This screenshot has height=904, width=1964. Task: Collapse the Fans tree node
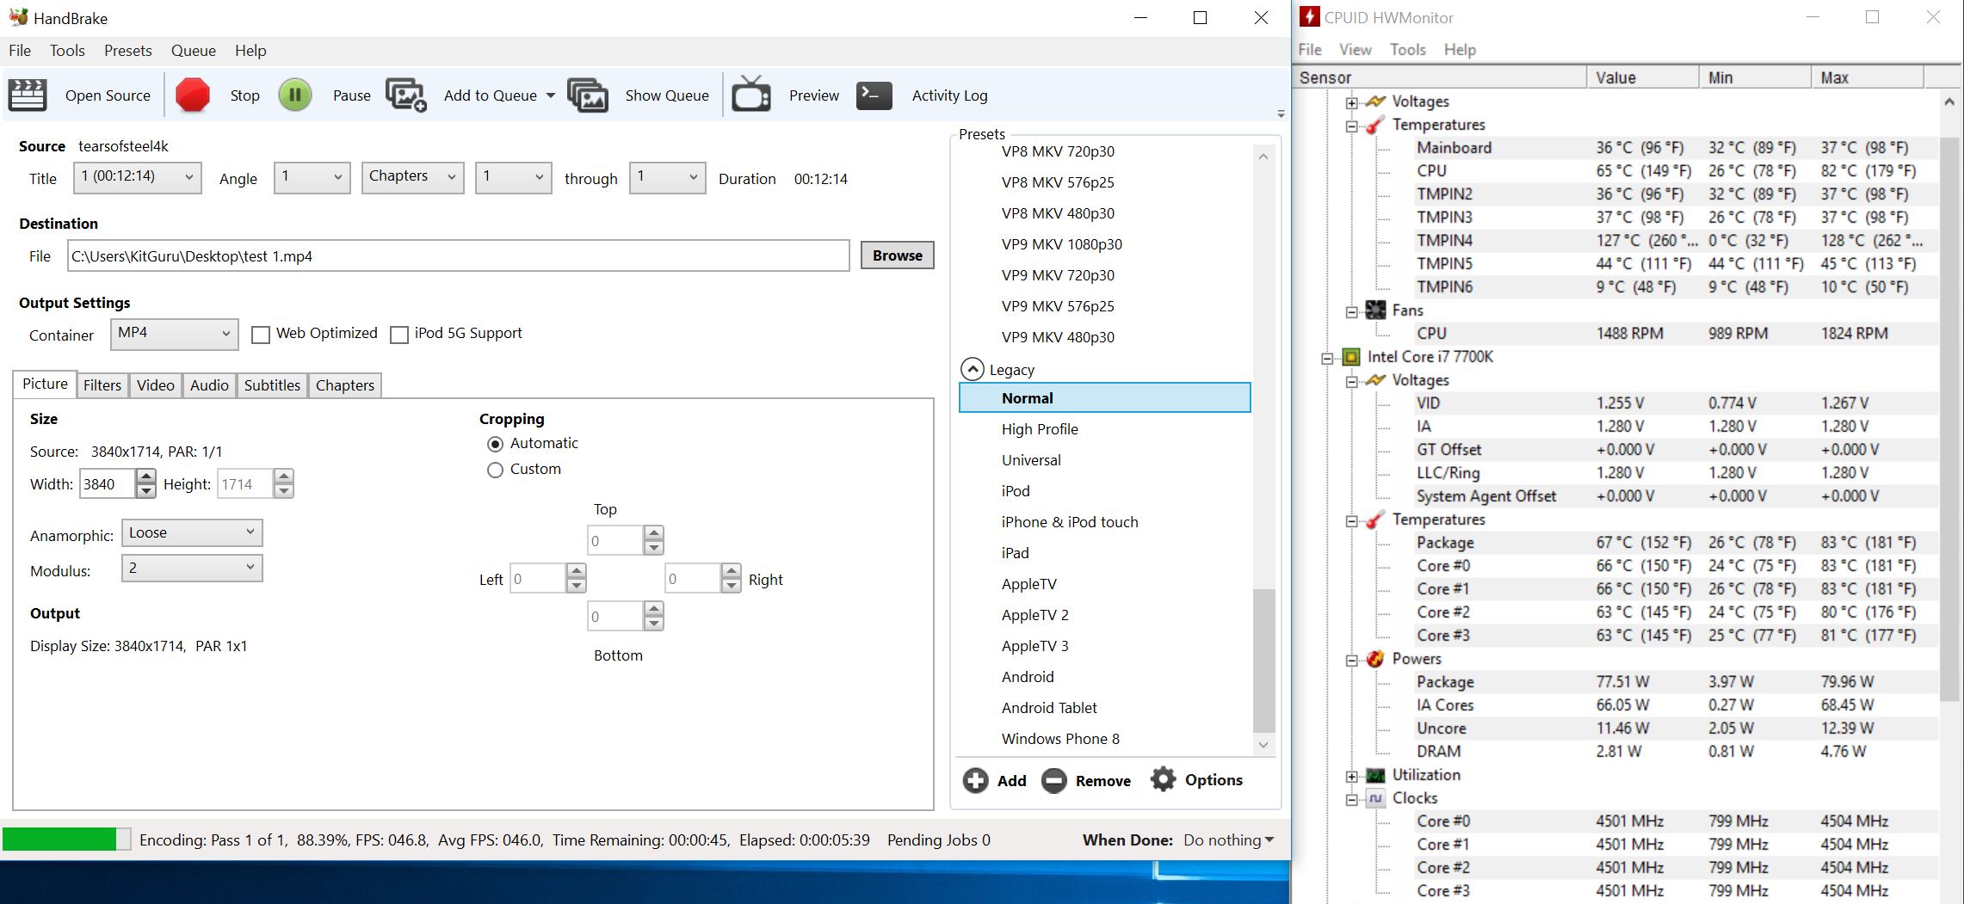click(x=1352, y=311)
